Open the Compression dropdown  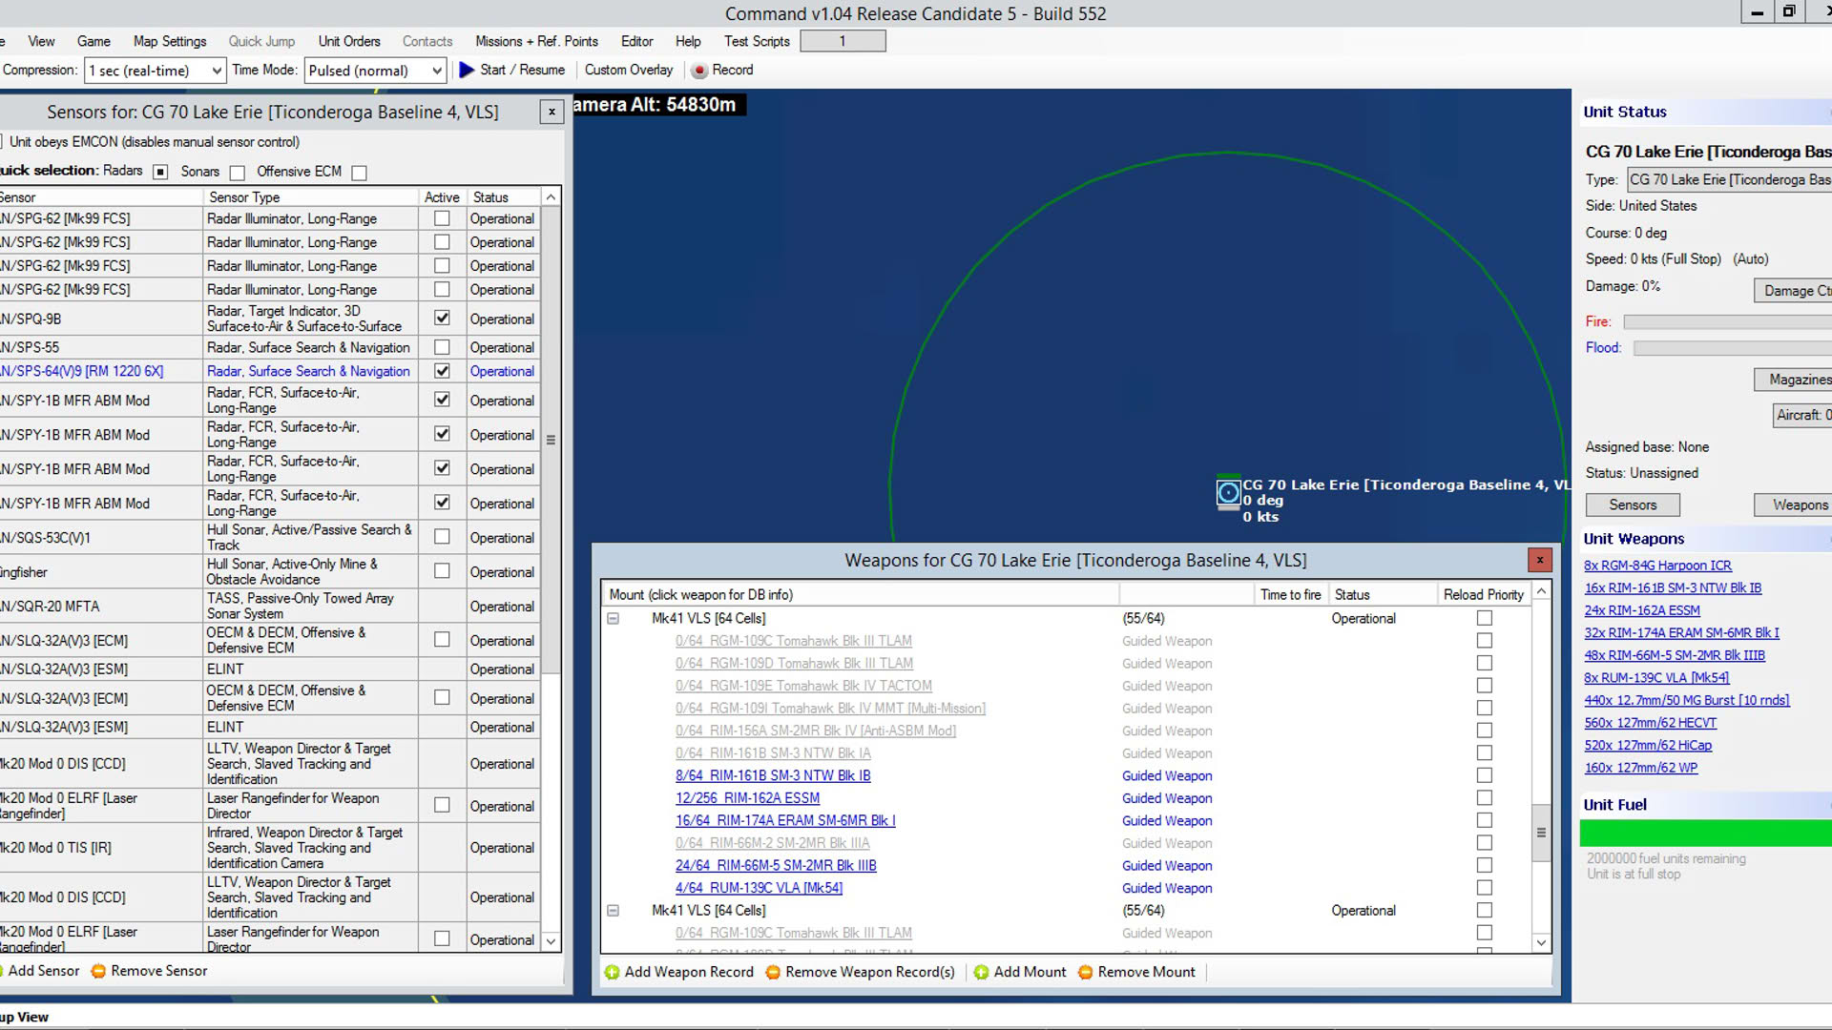click(x=155, y=70)
